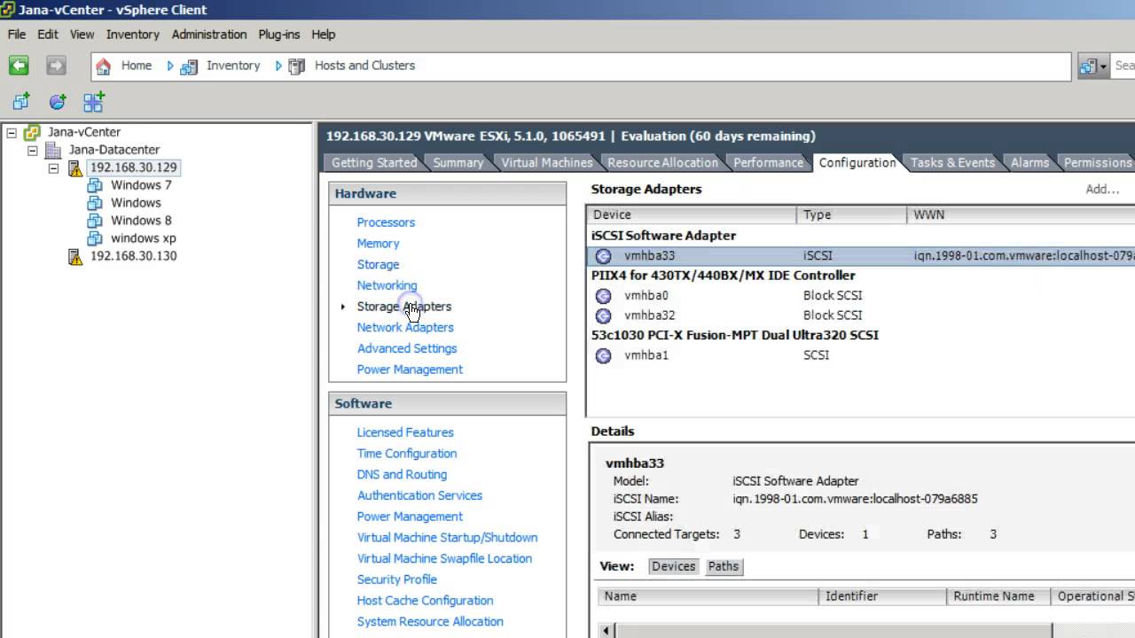Collapse the Jana-Datacenter tree node
The height and width of the screenshot is (638, 1135).
[x=33, y=150]
